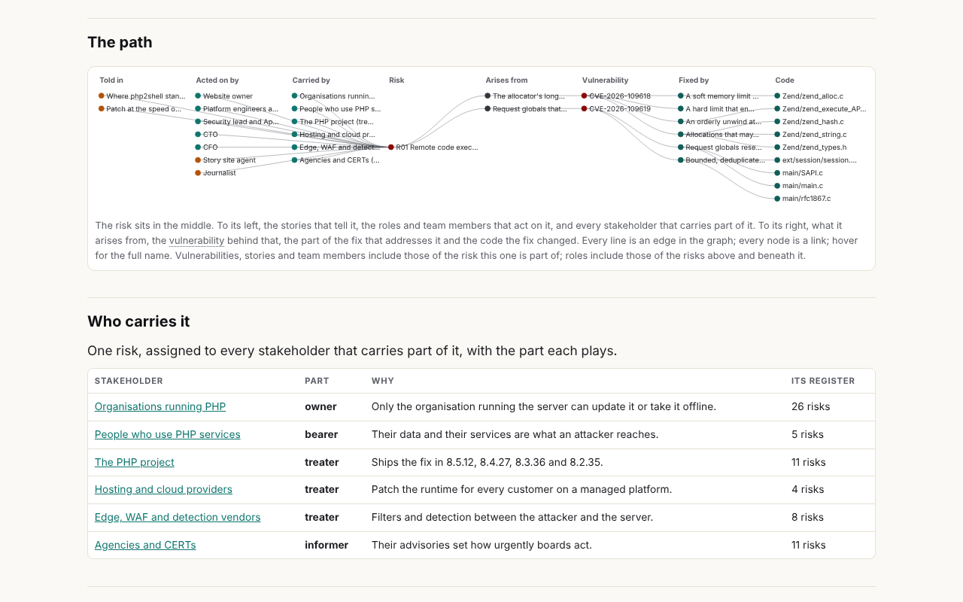Open 'People who use PHP services' table link
This screenshot has width=963, height=602.
click(168, 434)
